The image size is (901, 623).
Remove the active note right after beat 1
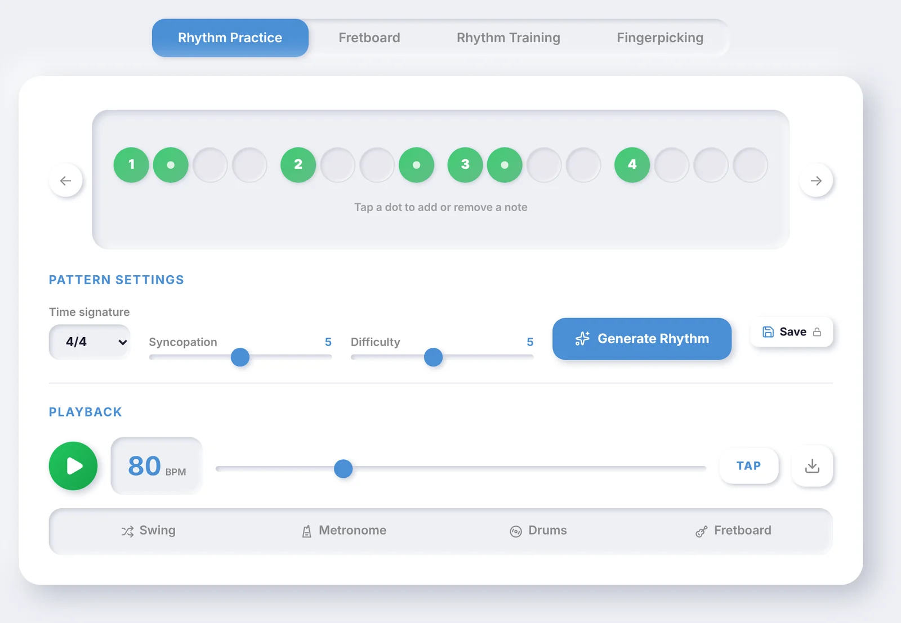[171, 165]
